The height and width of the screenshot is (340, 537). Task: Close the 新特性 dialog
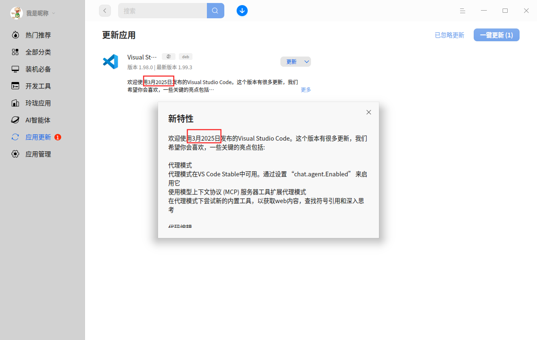click(x=369, y=112)
